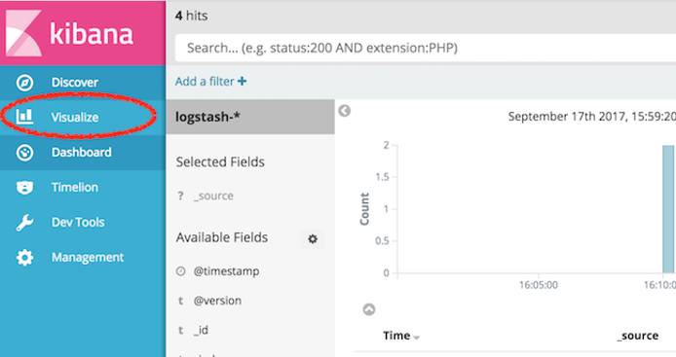Image resolution: width=676 pixels, height=357 pixels.
Task: Open the Visualize section
Action: [x=83, y=117]
